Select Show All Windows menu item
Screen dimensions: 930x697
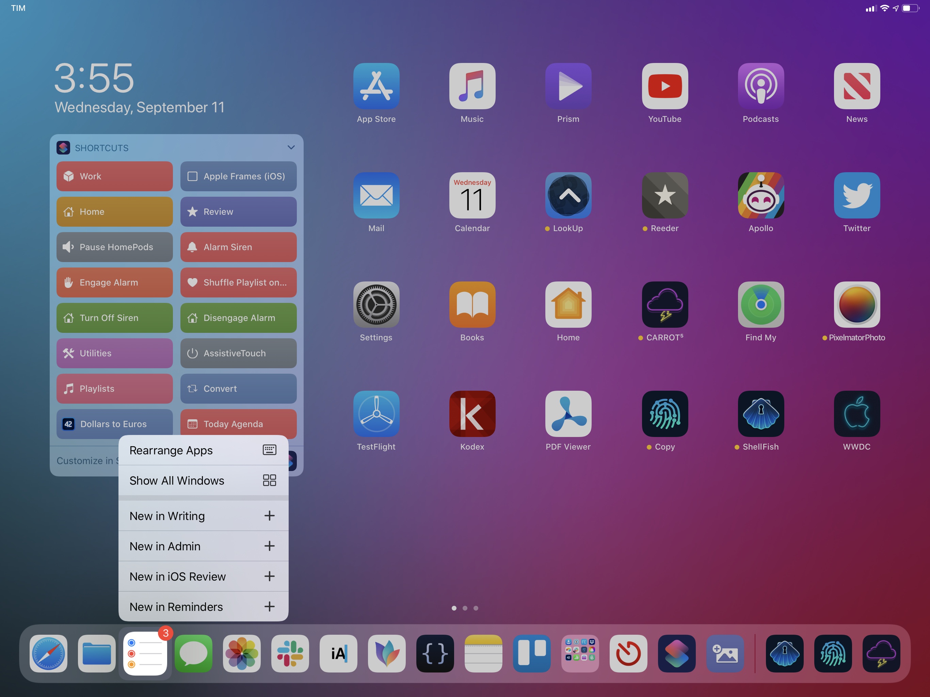coord(204,481)
